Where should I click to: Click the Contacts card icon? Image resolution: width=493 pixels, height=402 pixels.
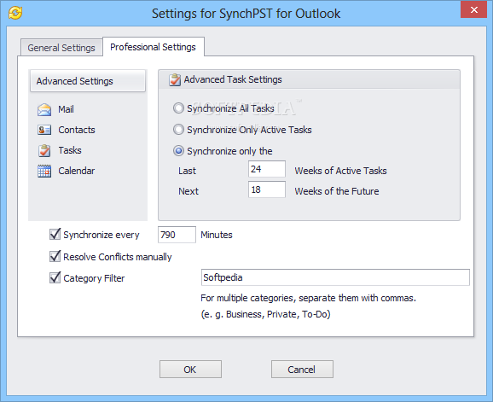tap(44, 130)
